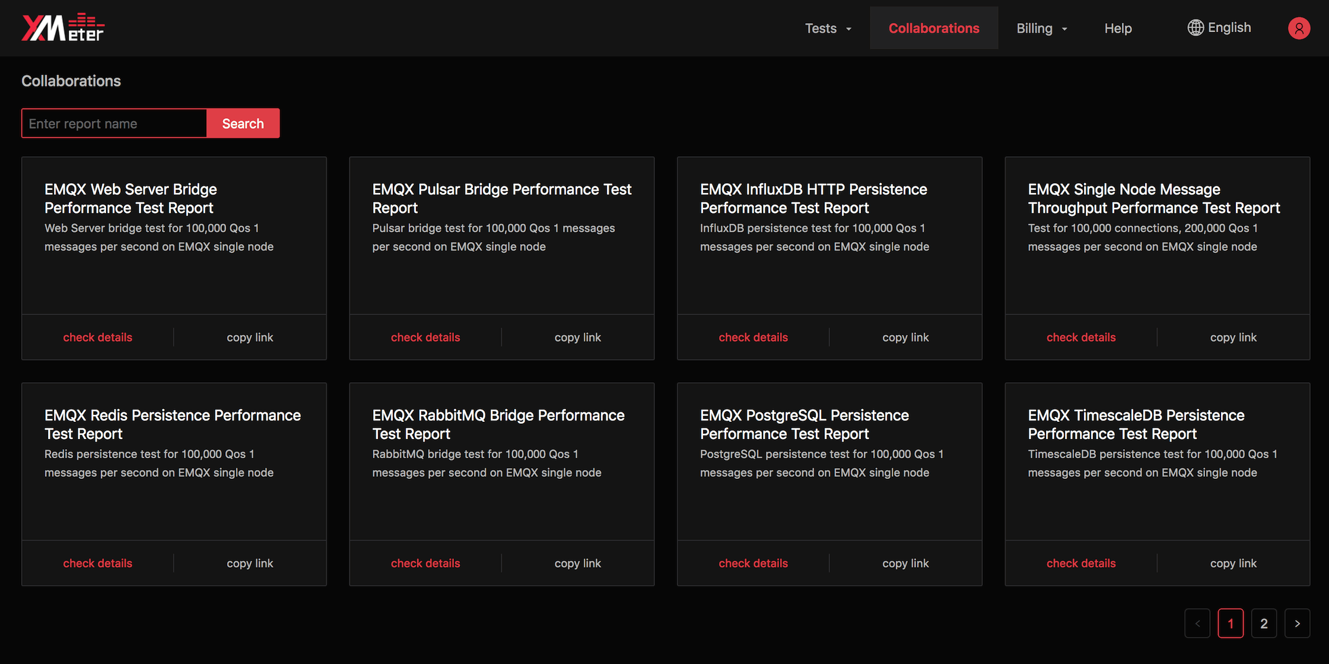
Task: Copy link of Pulsar Bridge report
Action: coord(578,337)
